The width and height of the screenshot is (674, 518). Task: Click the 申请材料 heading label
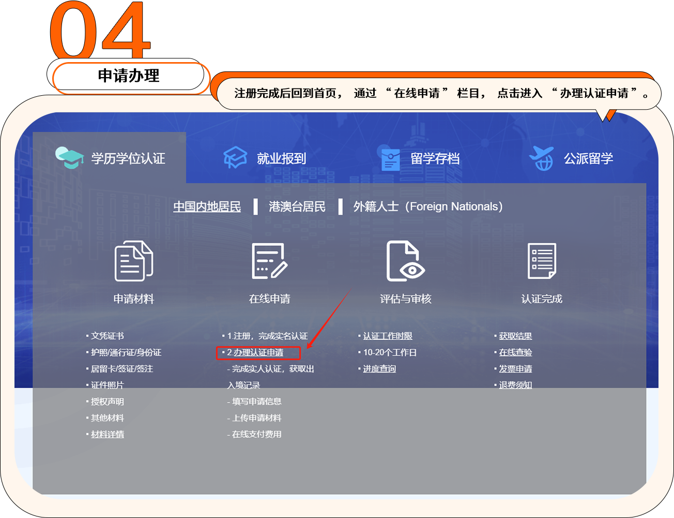[x=134, y=299]
